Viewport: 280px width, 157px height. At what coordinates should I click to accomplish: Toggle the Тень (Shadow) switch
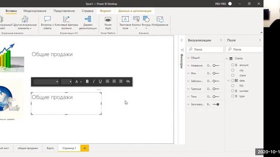click(x=216, y=97)
